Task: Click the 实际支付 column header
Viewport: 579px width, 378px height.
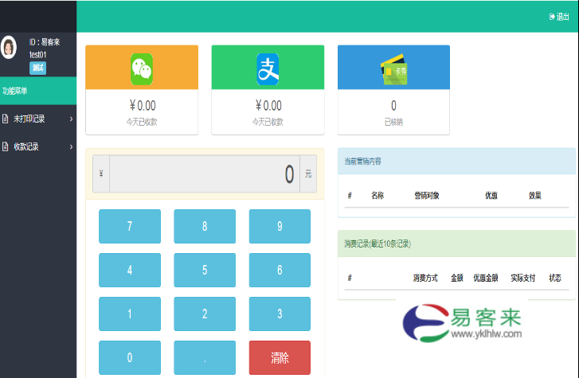Action: pyautogui.click(x=523, y=278)
